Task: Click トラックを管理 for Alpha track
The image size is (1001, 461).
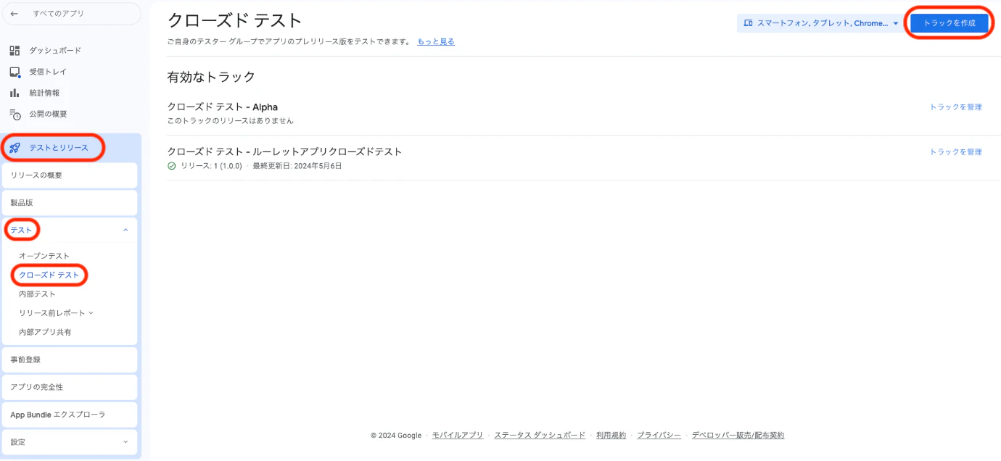Action: 955,107
